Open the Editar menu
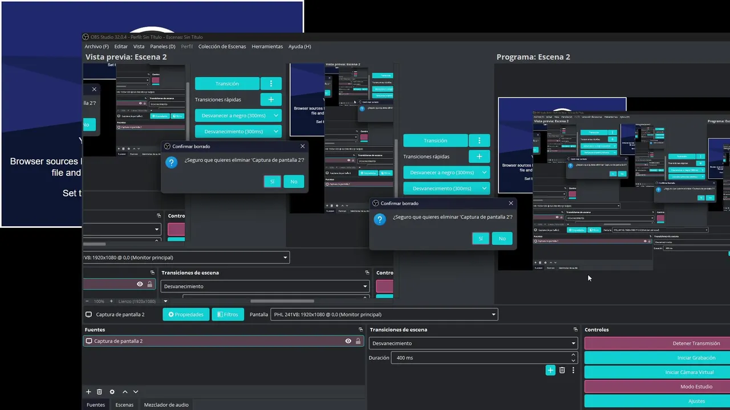The width and height of the screenshot is (730, 410). click(x=121, y=47)
